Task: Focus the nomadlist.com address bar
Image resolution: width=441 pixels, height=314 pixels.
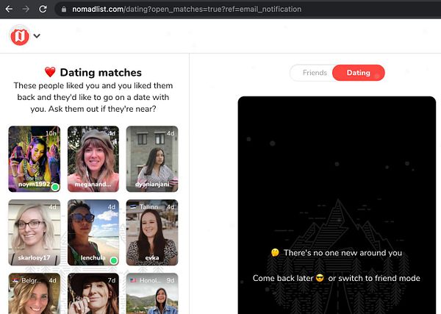Action: tap(187, 10)
